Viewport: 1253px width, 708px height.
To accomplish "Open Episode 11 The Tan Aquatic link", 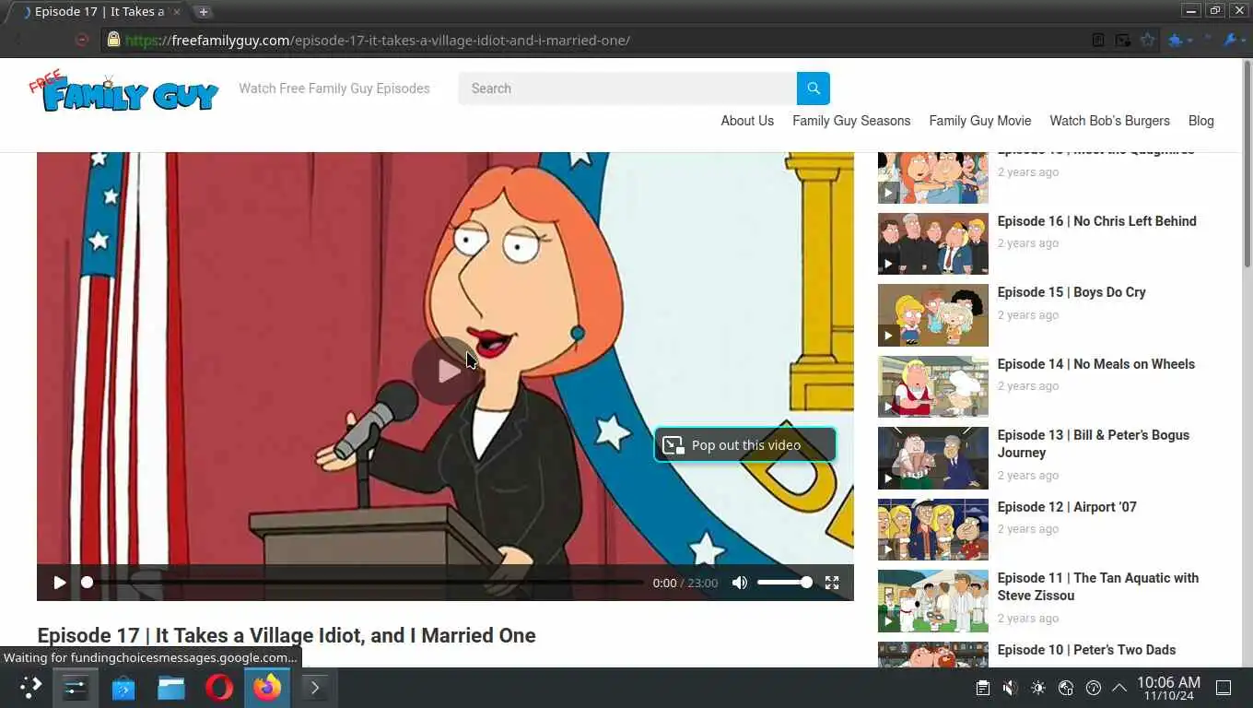I will (1097, 586).
